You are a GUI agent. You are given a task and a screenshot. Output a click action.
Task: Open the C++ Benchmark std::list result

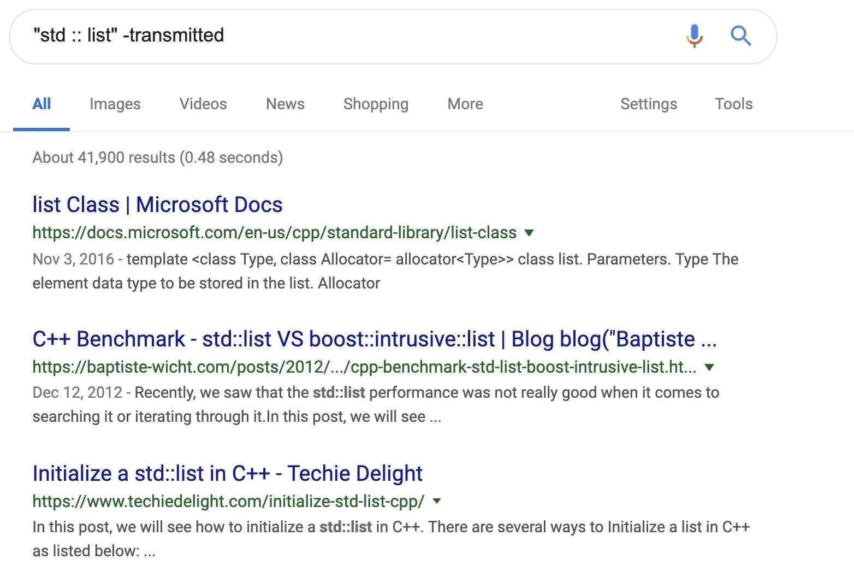pos(375,339)
